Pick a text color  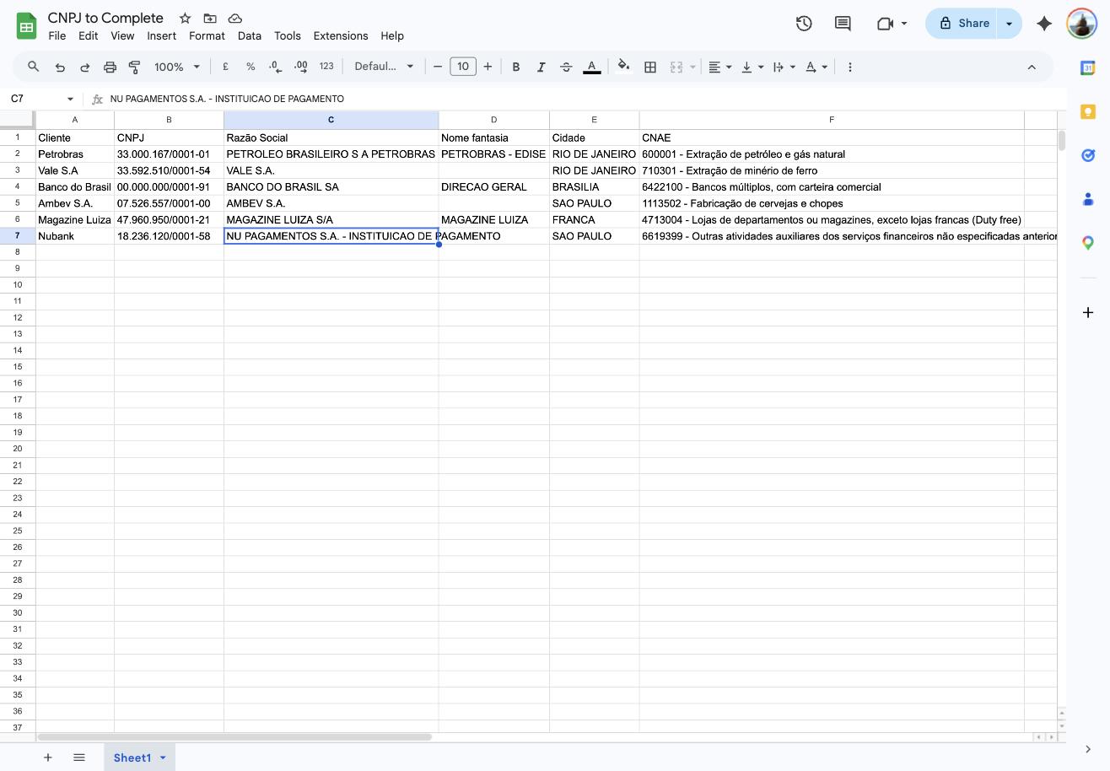pos(592,67)
